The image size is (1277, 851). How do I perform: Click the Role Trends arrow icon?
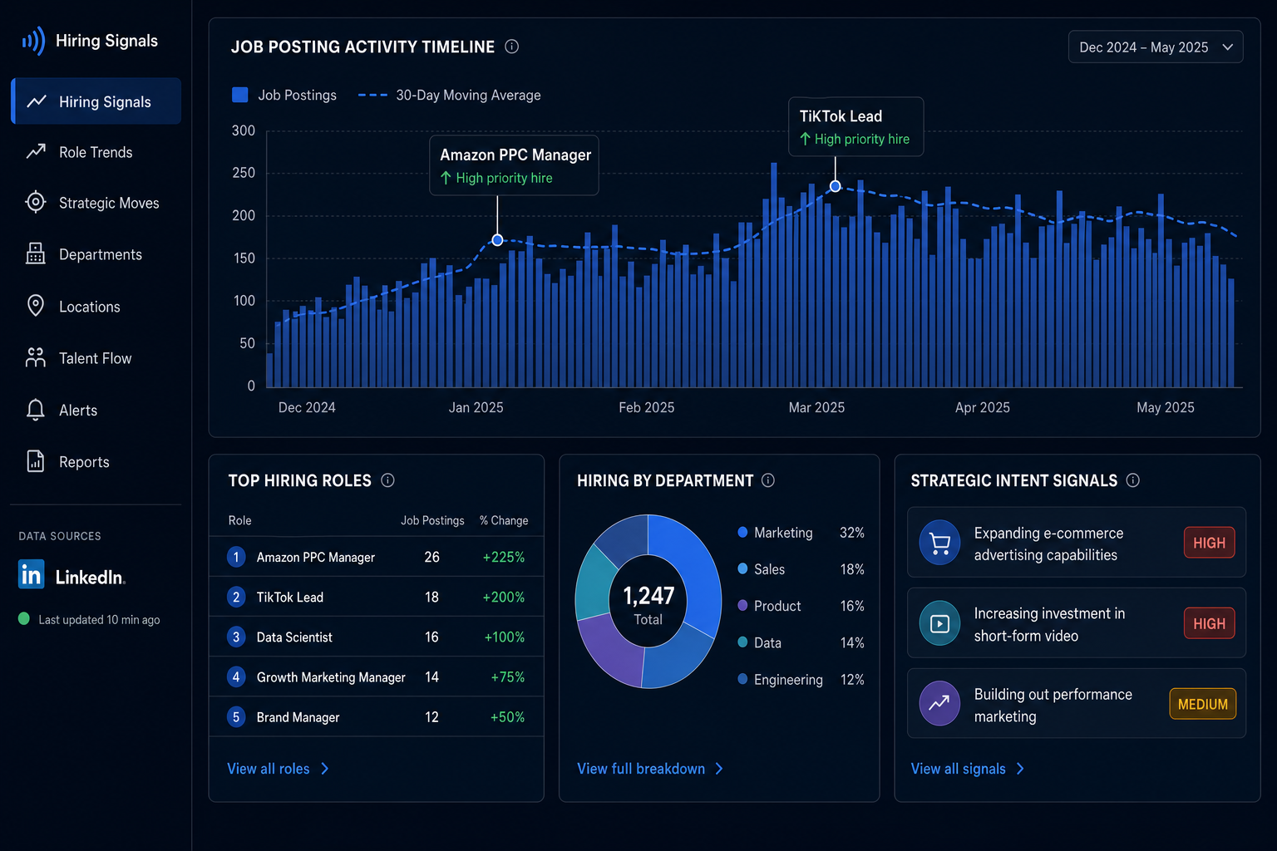(x=36, y=151)
